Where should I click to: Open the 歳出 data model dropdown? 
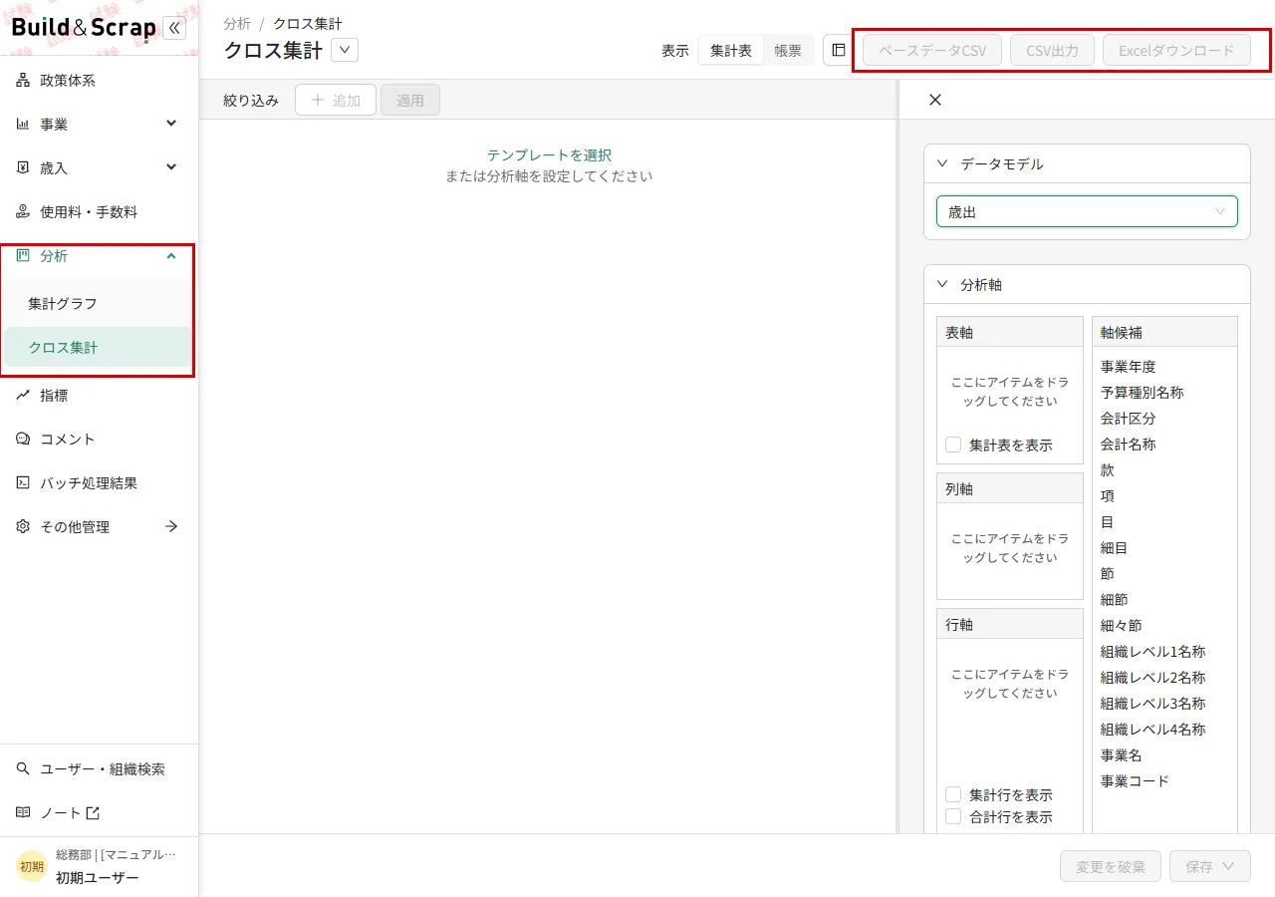(1087, 211)
